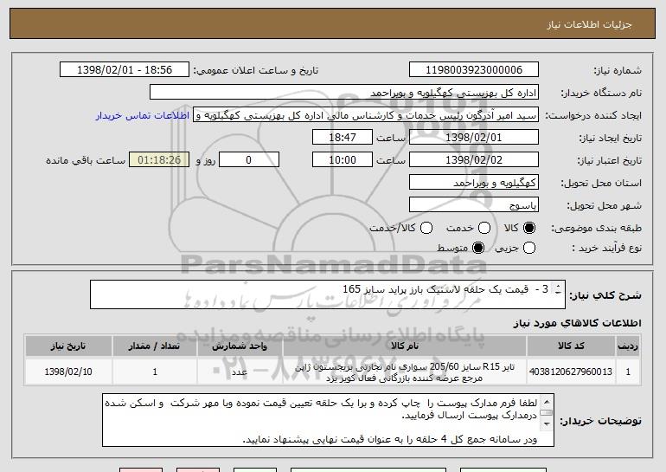666x472 pixels.
Task: Click the جزئیات اطلاعات نیاز header title
Action: [589, 24]
